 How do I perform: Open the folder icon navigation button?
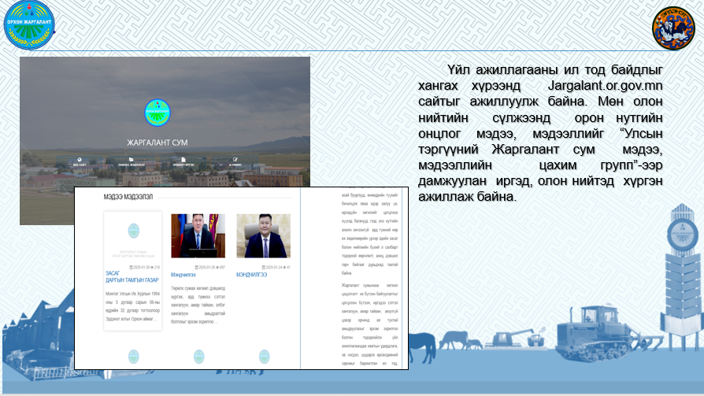coord(131,161)
